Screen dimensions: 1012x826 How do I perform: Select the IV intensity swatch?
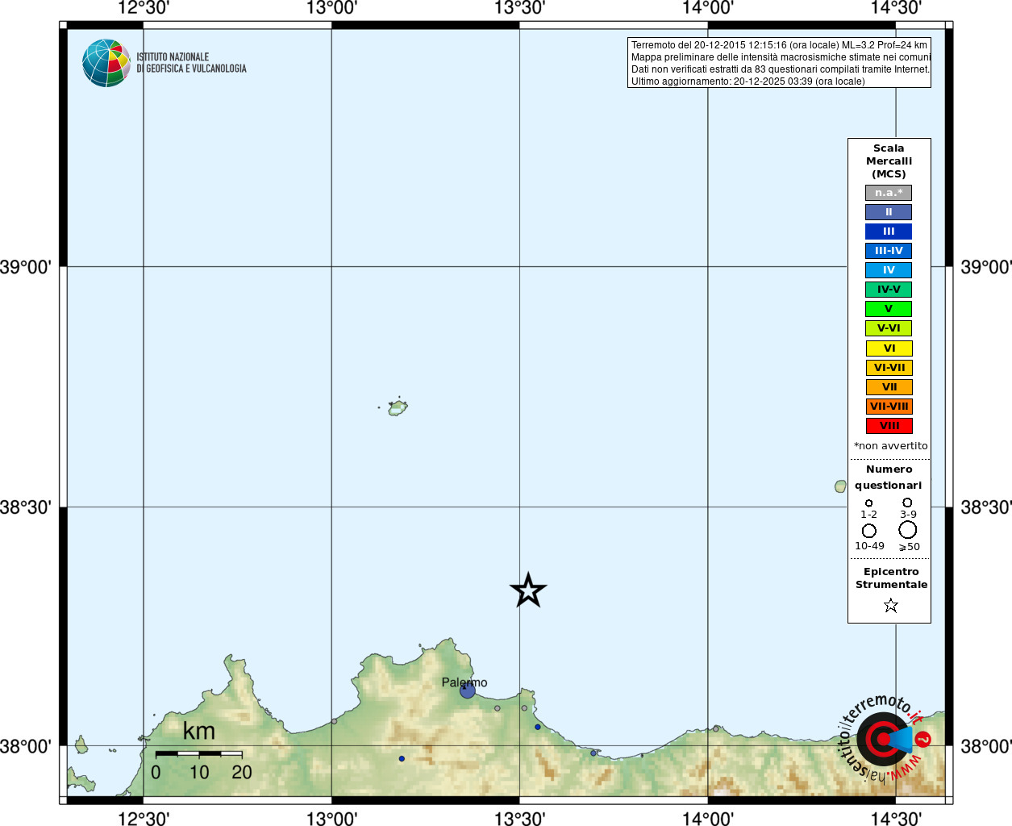click(x=889, y=270)
